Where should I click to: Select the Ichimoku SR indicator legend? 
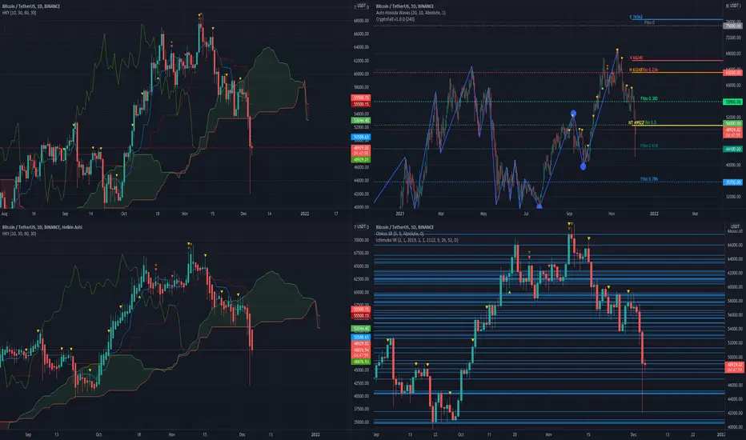point(417,240)
